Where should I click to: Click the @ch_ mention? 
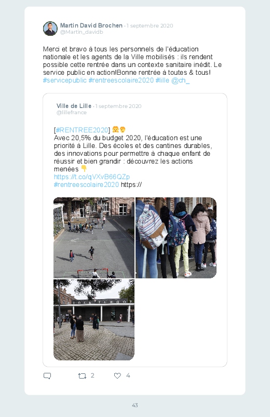(x=180, y=80)
